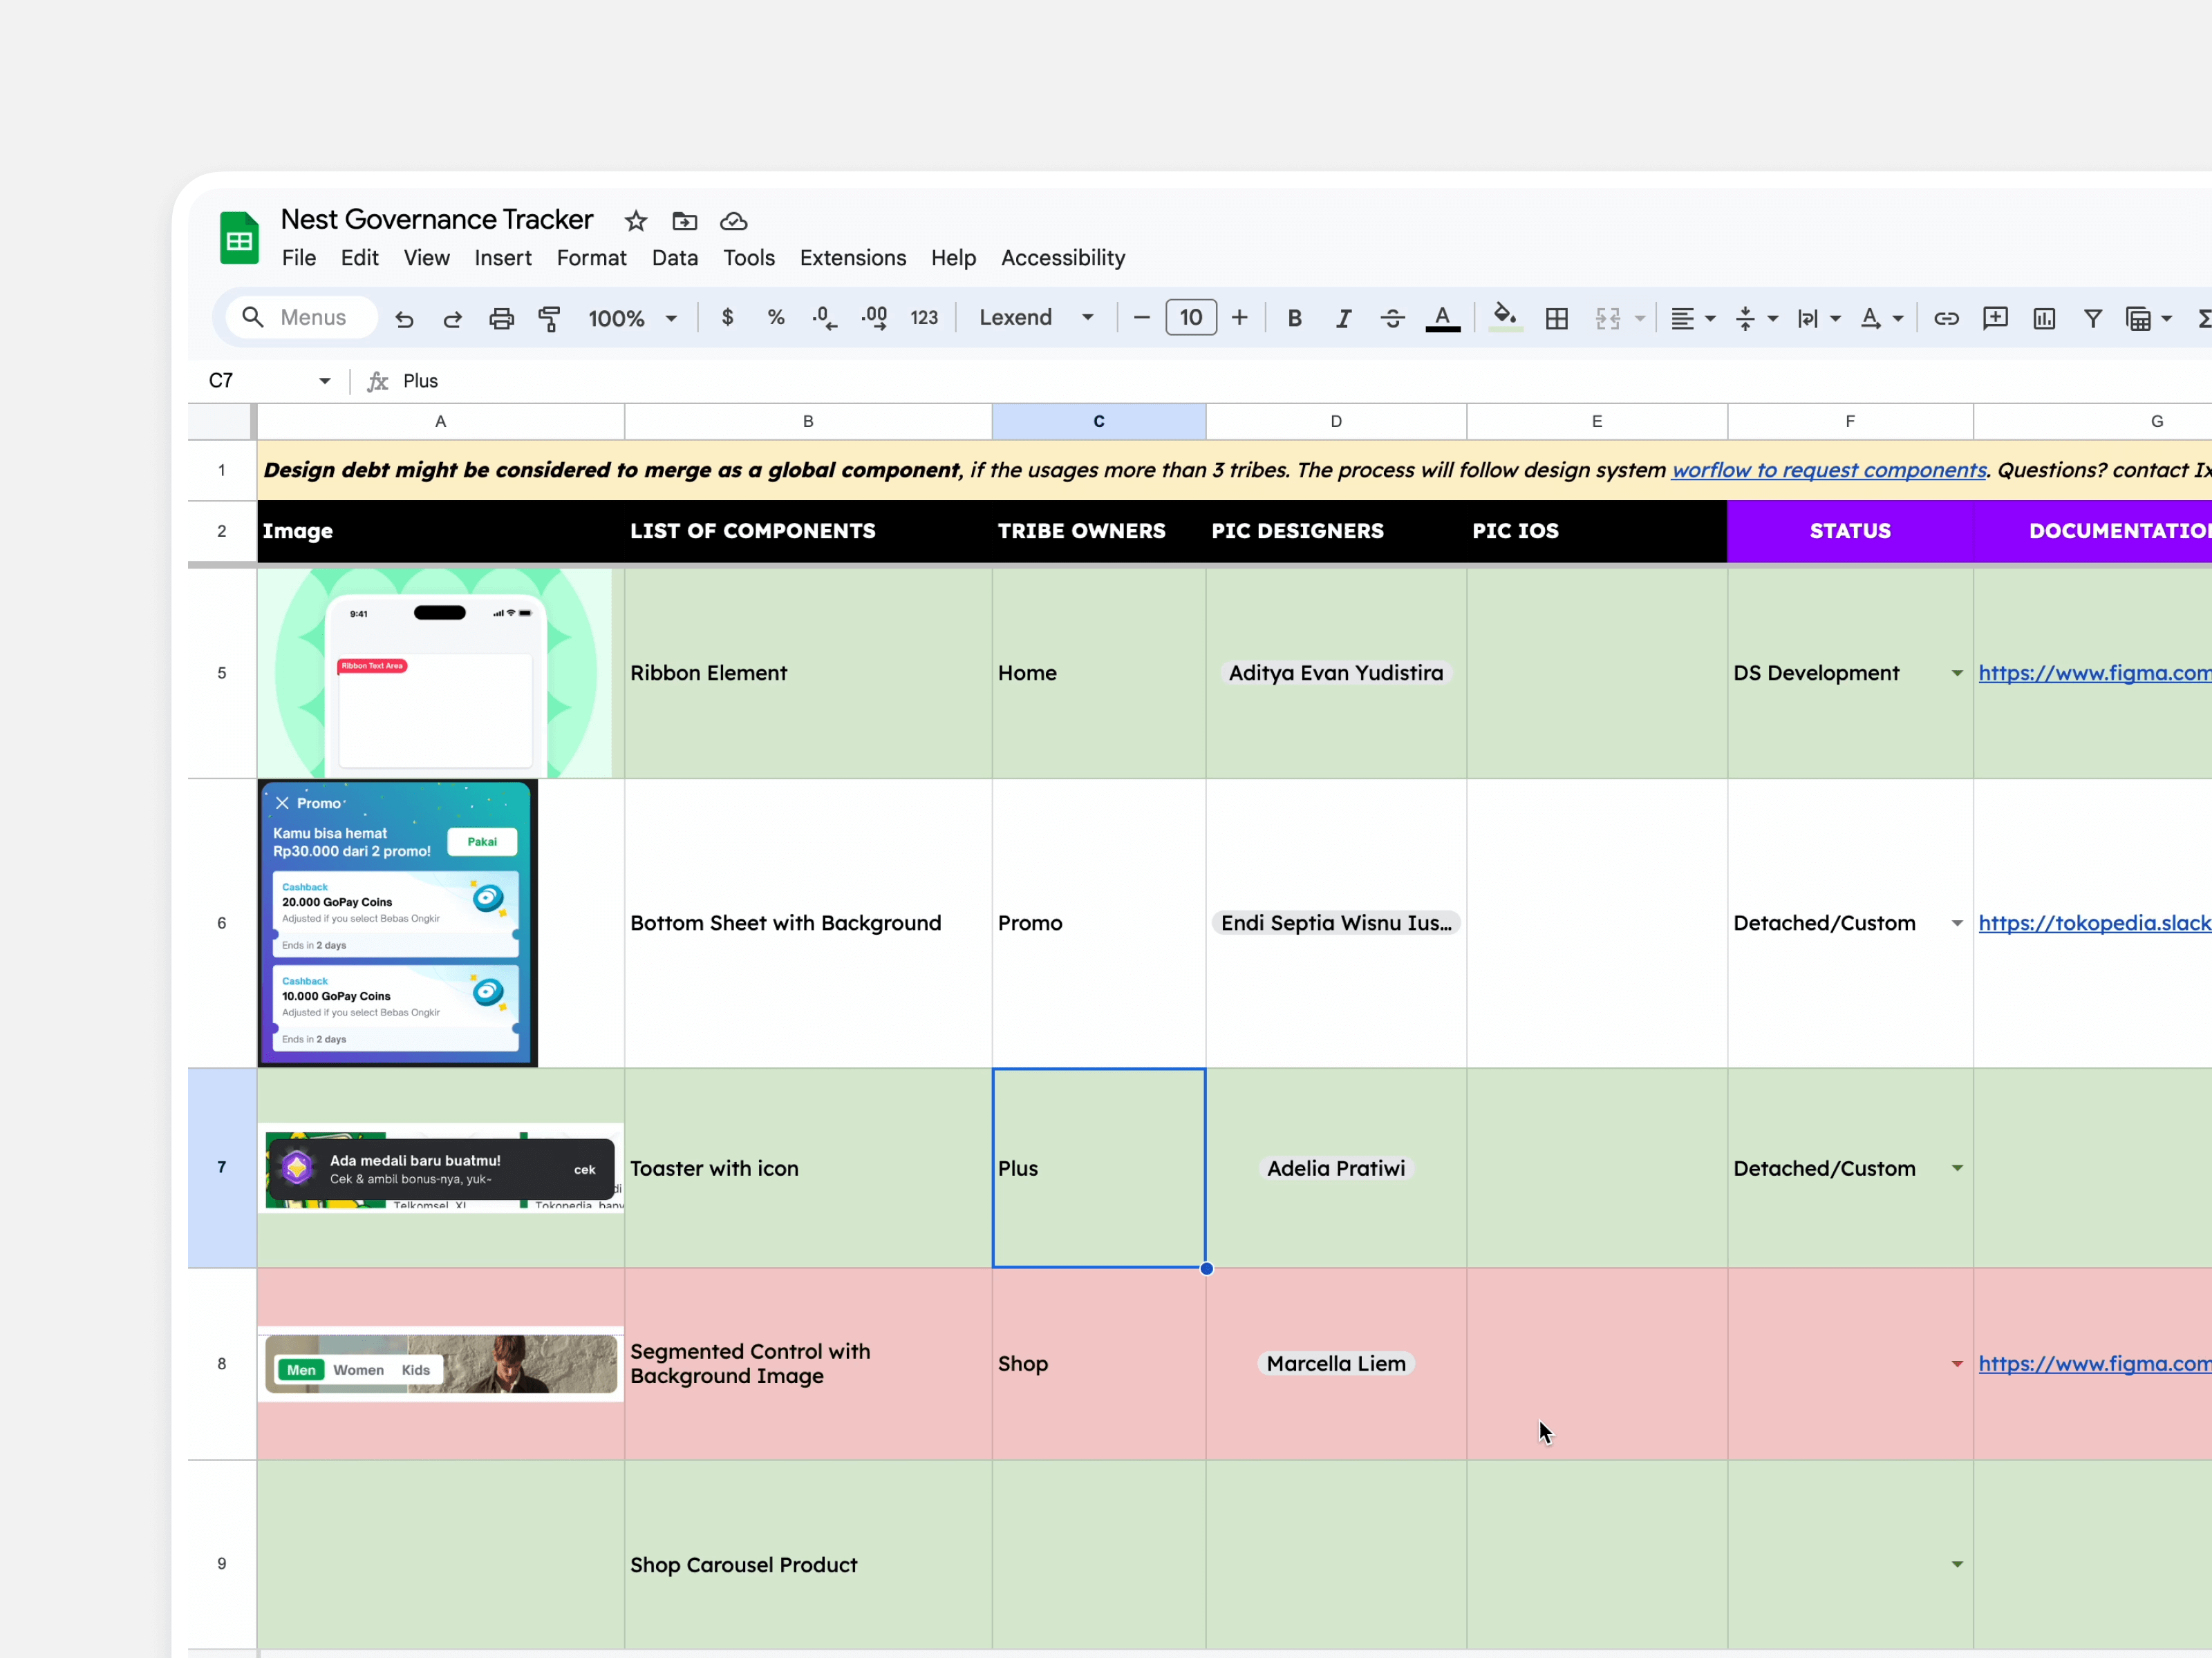Open the Format menu
2212x1658 pixels.
pyautogui.click(x=591, y=258)
